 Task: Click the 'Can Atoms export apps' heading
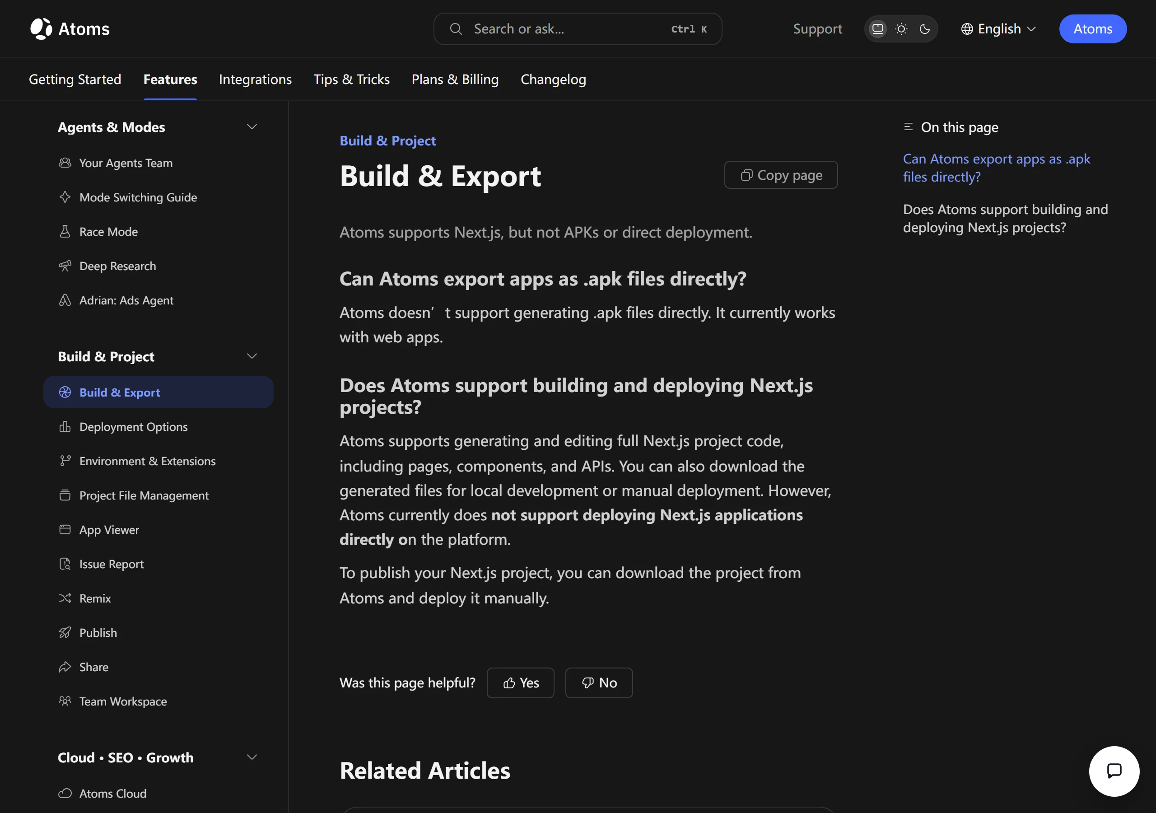pyautogui.click(x=543, y=279)
